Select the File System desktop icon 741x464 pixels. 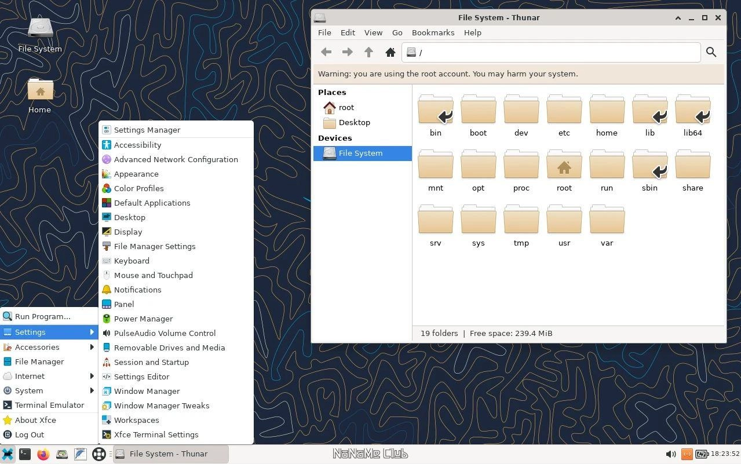(40, 35)
